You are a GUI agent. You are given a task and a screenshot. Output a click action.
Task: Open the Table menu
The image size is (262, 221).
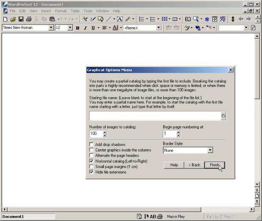(75, 11)
